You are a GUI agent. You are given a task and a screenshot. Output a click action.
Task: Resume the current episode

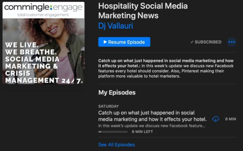[x=124, y=42]
